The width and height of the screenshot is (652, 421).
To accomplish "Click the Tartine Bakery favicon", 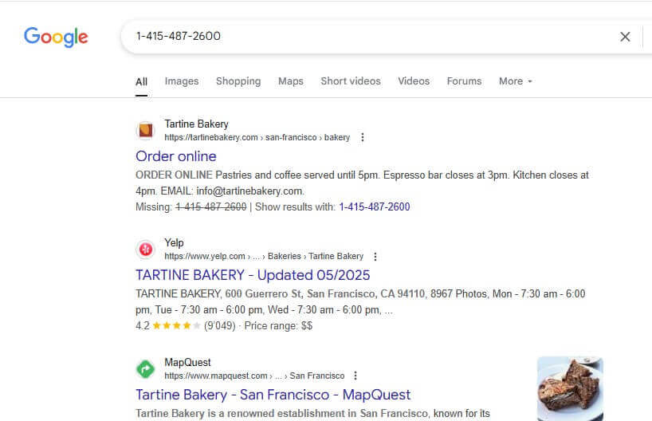I will 146,131.
